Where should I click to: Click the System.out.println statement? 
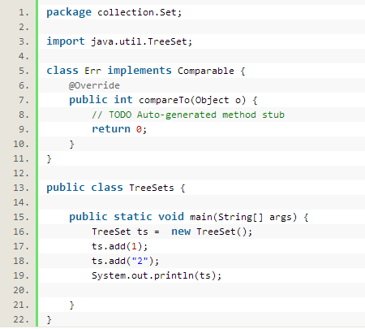[157, 275]
